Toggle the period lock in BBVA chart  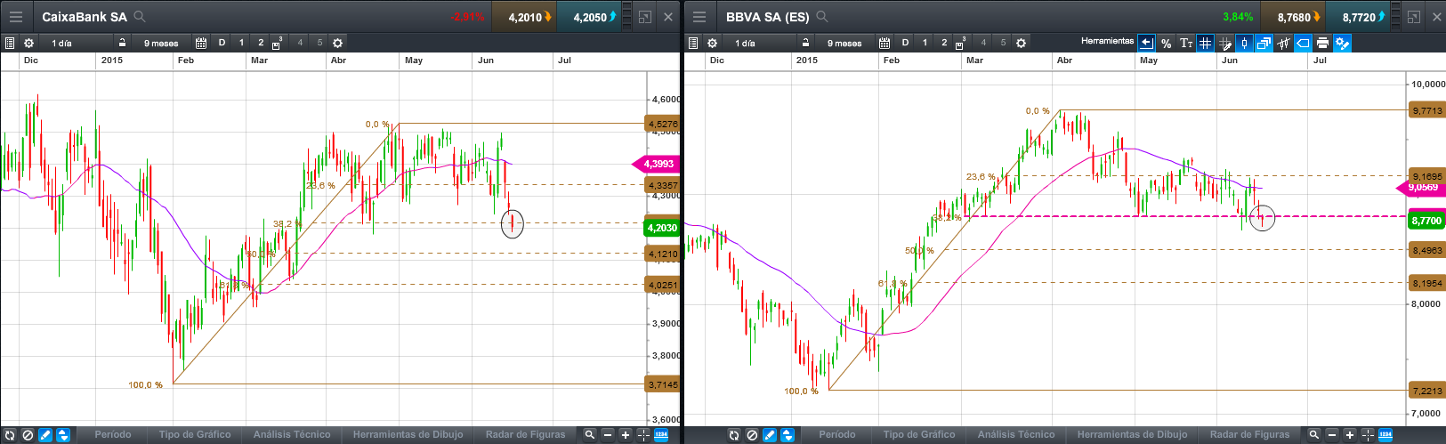(805, 43)
